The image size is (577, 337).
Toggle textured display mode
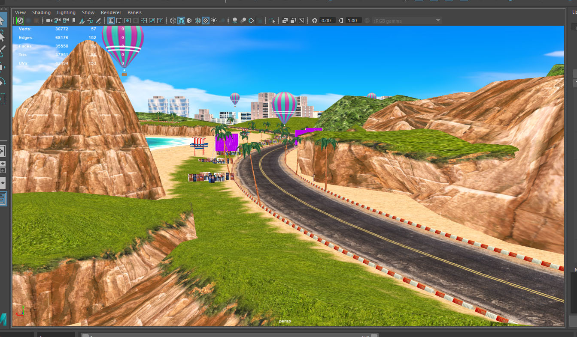pyautogui.click(x=206, y=21)
